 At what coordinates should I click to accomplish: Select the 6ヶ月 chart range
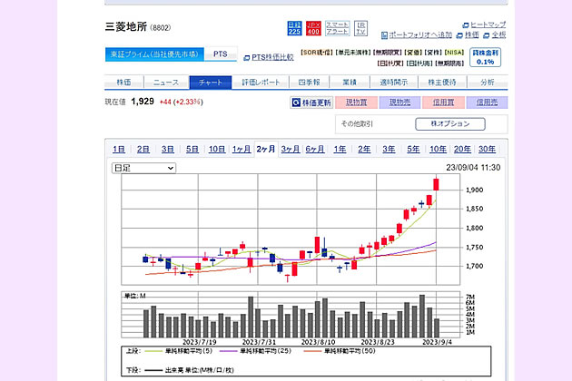pos(315,149)
